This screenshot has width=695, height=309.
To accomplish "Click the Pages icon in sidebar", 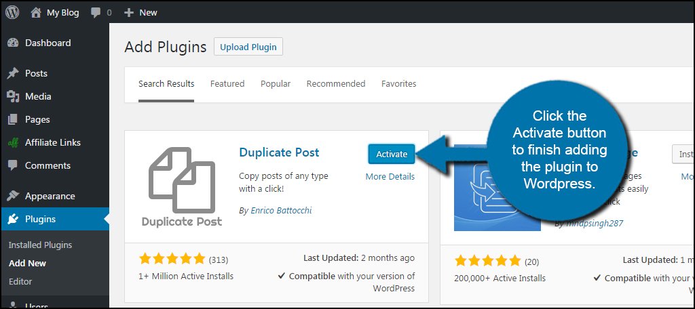I will click(x=14, y=119).
